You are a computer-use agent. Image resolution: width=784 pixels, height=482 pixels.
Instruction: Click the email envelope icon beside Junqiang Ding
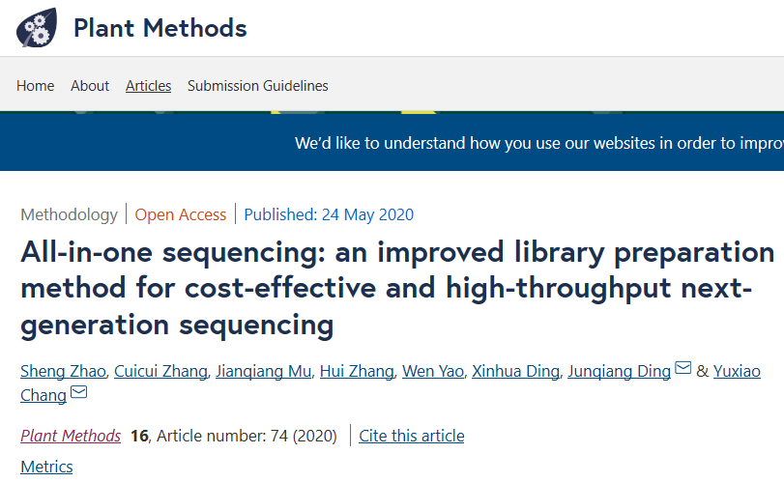pyautogui.click(x=683, y=369)
